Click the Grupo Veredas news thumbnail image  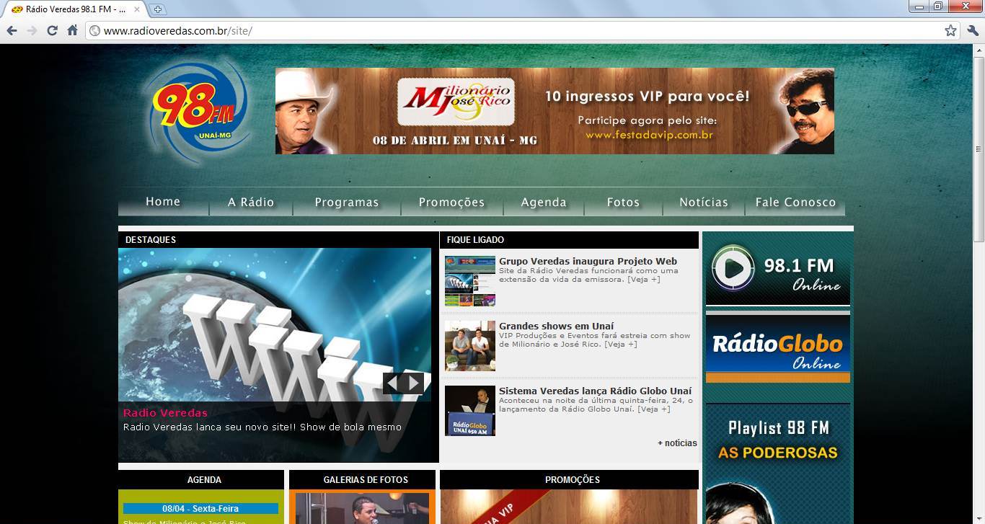(469, 281)
